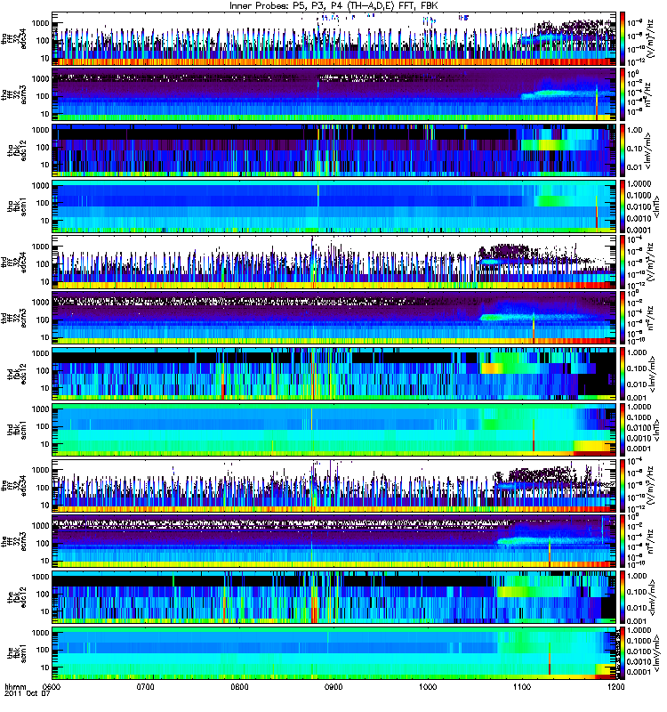Viewport: 667px width, 712px height.
Task: Click the bottom the fbk scm1 panel
Action: pyautogui.click(x=334, y=653)
